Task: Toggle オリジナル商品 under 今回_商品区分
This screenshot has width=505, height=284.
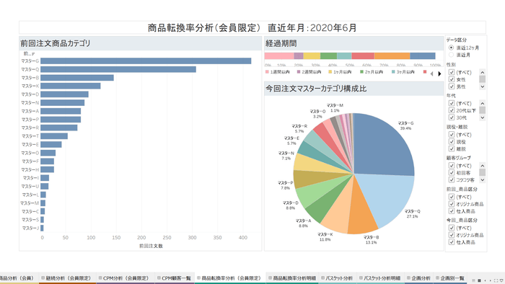Action: click(452, 235)
